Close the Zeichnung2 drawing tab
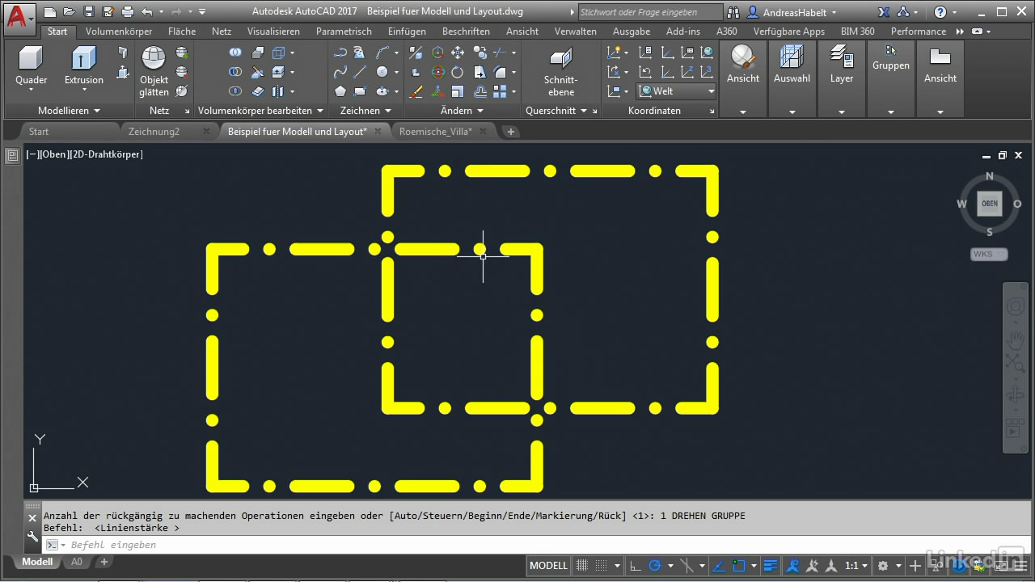Viewport: 1035px width, 582px height. click(x=205, y=131)
